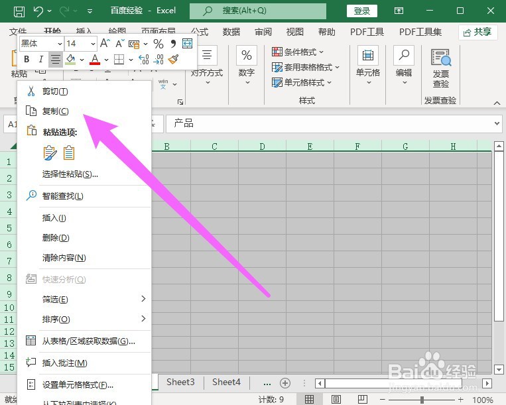The height and width of the screenshot is (405, 506).
Task: Click the keep source formatting paste icon
Action: [50, 153]
